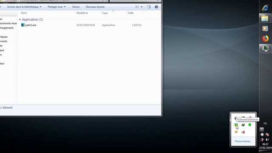Click the green globe tray icon
272x153 pixels.
[243, 125]
